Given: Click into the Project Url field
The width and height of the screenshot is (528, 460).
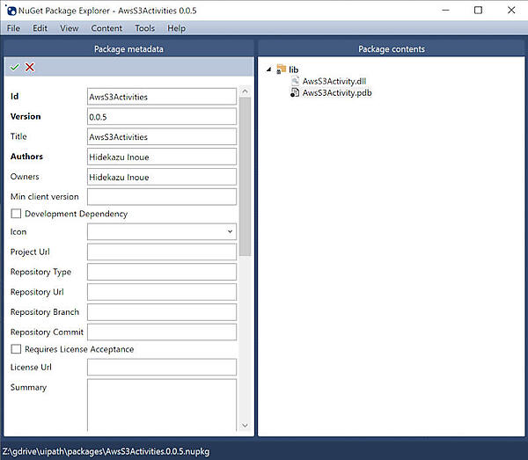Looking at the screenshot, I should click(162, 252).
